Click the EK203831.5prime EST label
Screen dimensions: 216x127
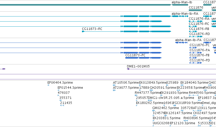point(167,118)
